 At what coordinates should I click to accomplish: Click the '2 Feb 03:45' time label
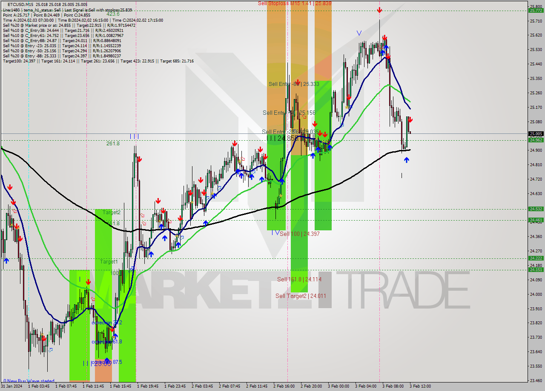[202, 386]
